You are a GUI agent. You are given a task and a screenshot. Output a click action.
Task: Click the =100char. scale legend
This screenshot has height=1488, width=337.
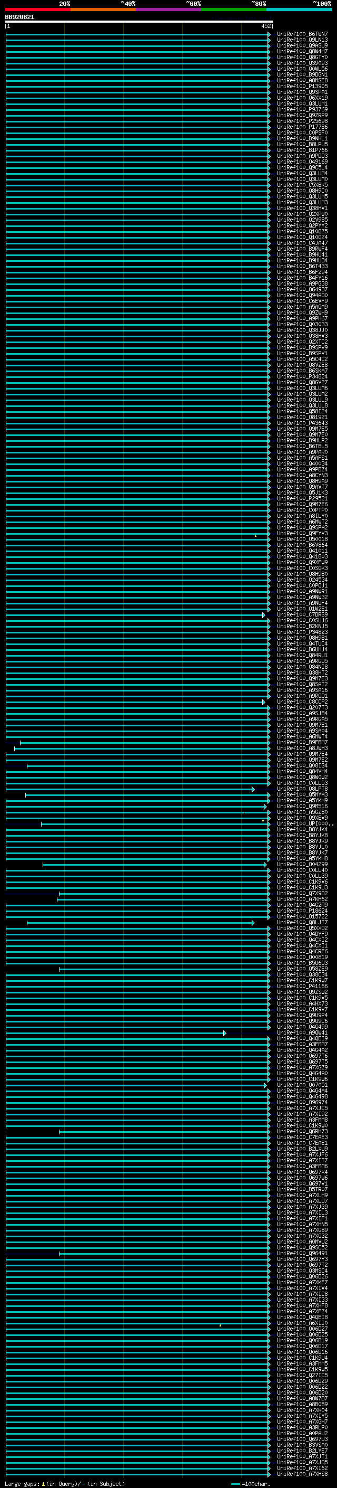[x=251, y=1484]
